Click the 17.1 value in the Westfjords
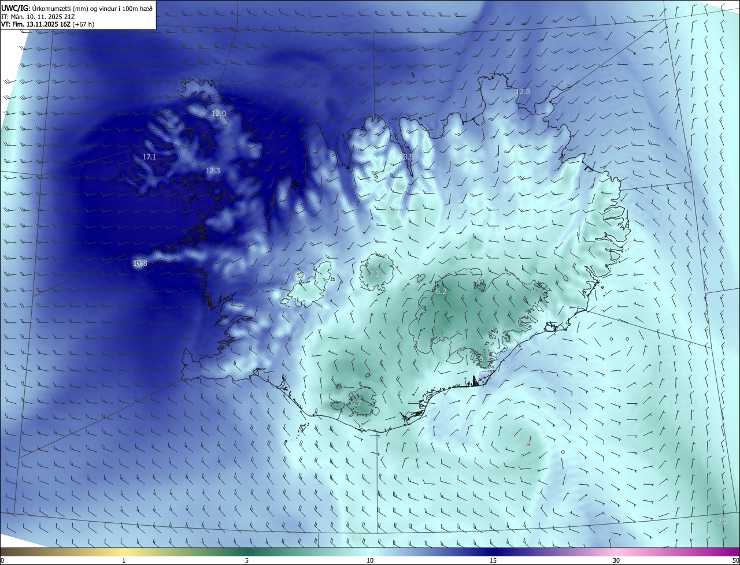The height and width of the screenshot is (565, 740). [x=149, y=157]
